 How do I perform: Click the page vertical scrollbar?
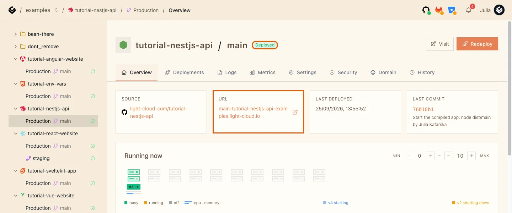point(510,89)
